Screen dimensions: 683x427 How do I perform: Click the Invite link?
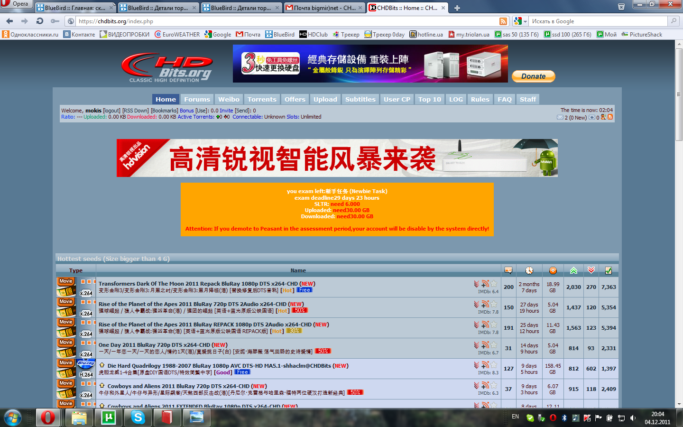[x=226, y=111]
